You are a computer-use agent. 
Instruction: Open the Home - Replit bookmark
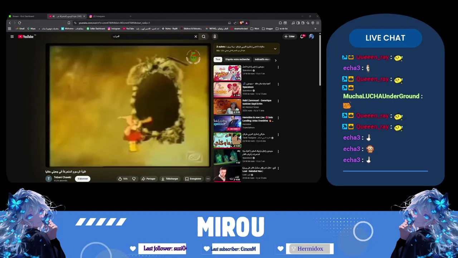(170, 29)
